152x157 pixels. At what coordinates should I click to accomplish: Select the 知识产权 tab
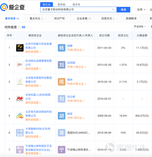(x=59, y=18)
